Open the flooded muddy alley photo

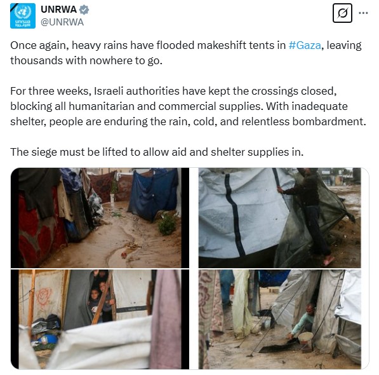click(x=100, y=218)
